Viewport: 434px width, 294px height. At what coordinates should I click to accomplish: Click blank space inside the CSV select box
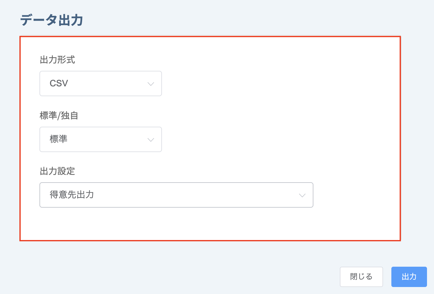108,84
